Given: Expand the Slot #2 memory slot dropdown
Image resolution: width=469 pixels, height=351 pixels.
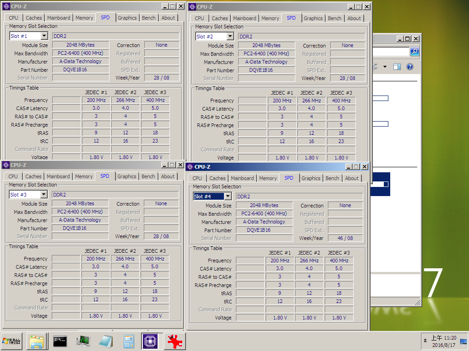Looking at the screenshot, I should coord(230,37).
